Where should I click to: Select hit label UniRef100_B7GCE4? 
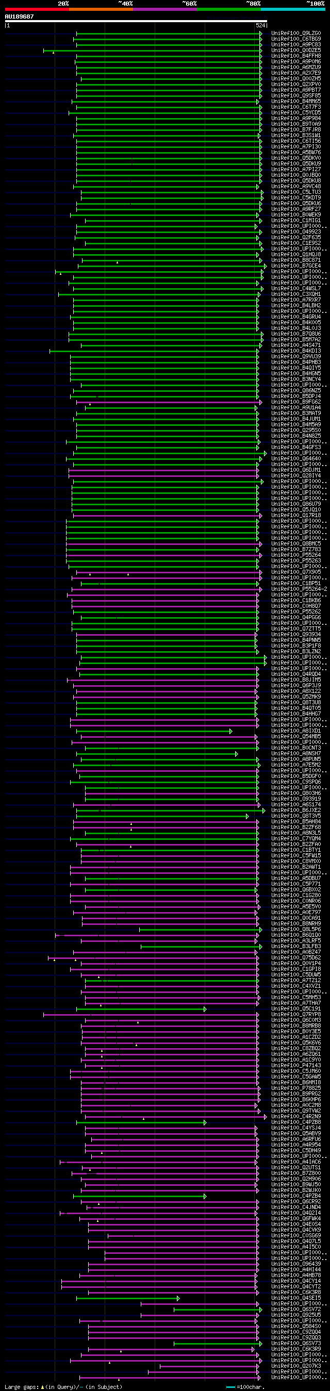(296, 266)
